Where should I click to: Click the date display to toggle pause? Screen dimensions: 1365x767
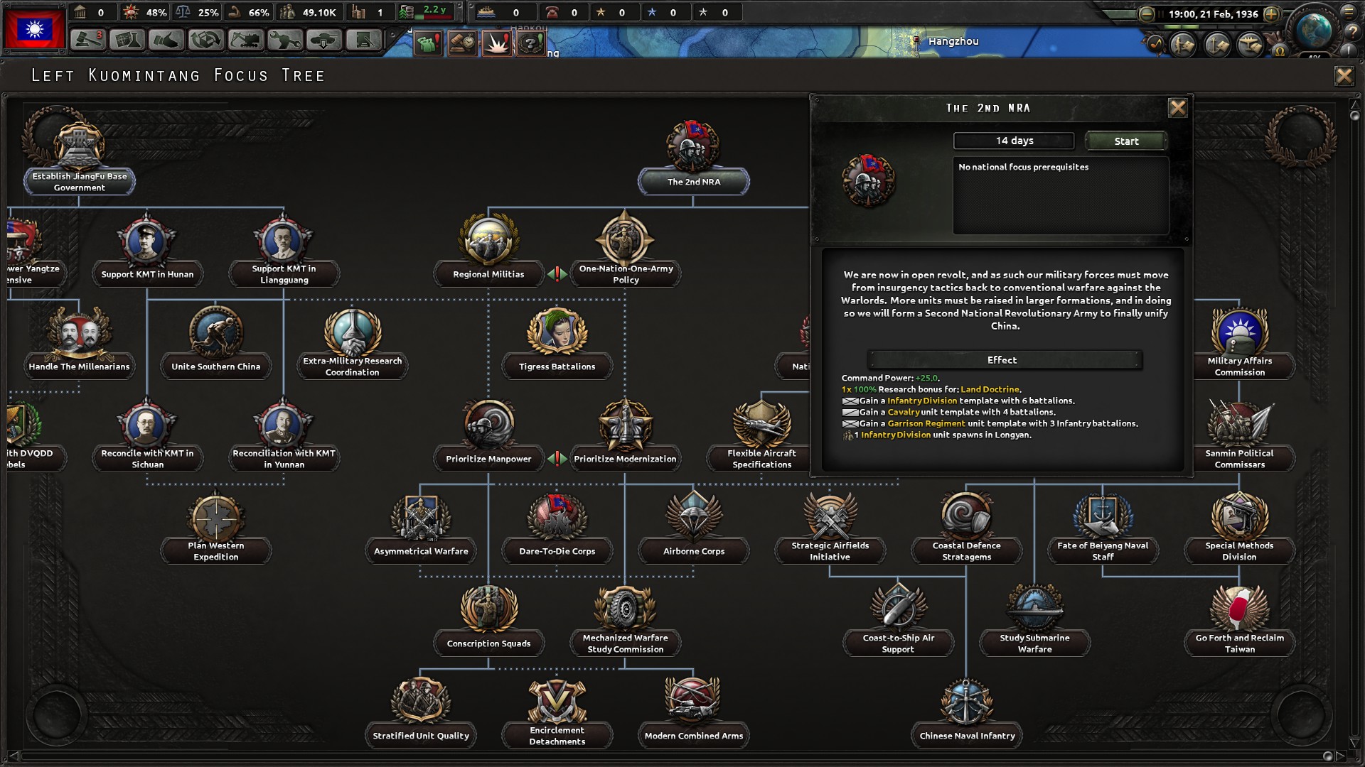(x=1213, y=13)
